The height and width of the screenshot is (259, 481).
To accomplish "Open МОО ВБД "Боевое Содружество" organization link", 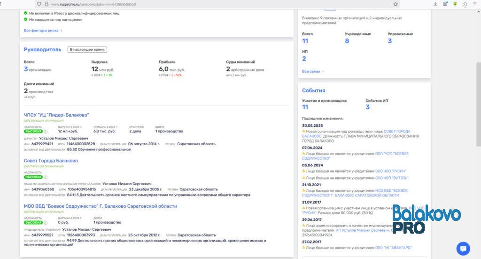I will [x=101, y=206].
